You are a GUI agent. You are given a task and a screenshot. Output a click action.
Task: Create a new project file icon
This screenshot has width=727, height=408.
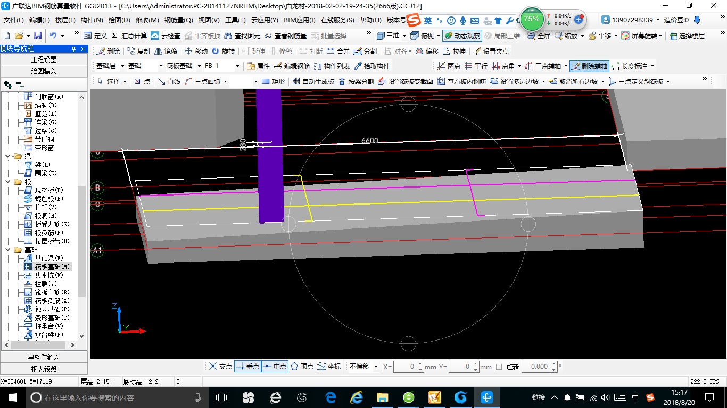coord(6,36)
